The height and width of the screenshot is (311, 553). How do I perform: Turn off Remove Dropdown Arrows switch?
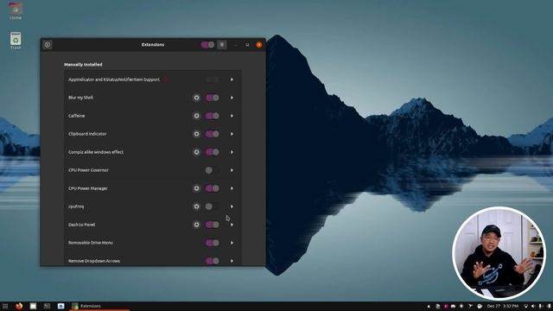(x=213, y=261)
